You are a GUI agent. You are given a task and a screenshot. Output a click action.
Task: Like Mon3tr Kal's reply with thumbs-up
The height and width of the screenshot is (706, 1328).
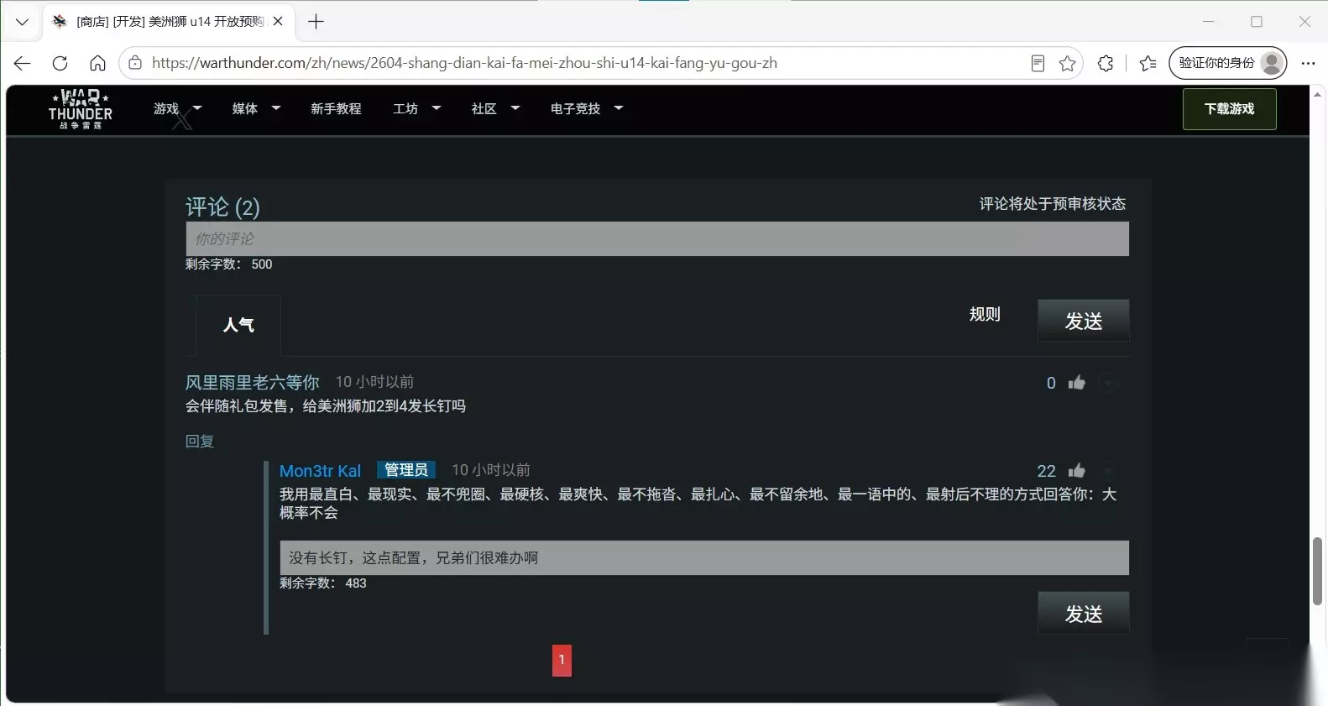click(x=1076, y=470)
